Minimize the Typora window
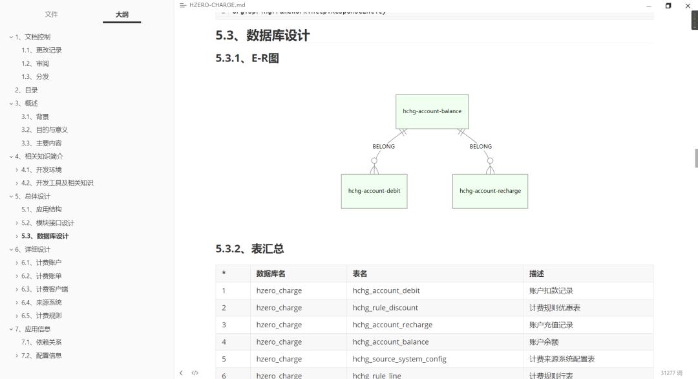Viewport: 698px width, 379px height. point(648,5)
